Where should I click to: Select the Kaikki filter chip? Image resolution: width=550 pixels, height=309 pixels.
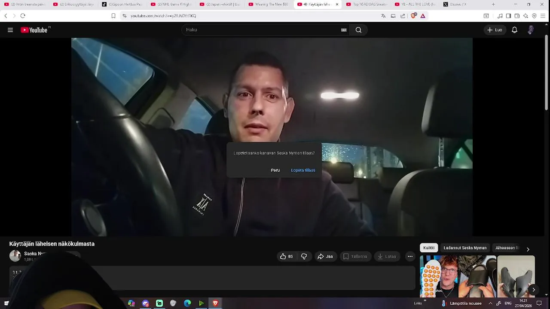[x=429, y=248]
